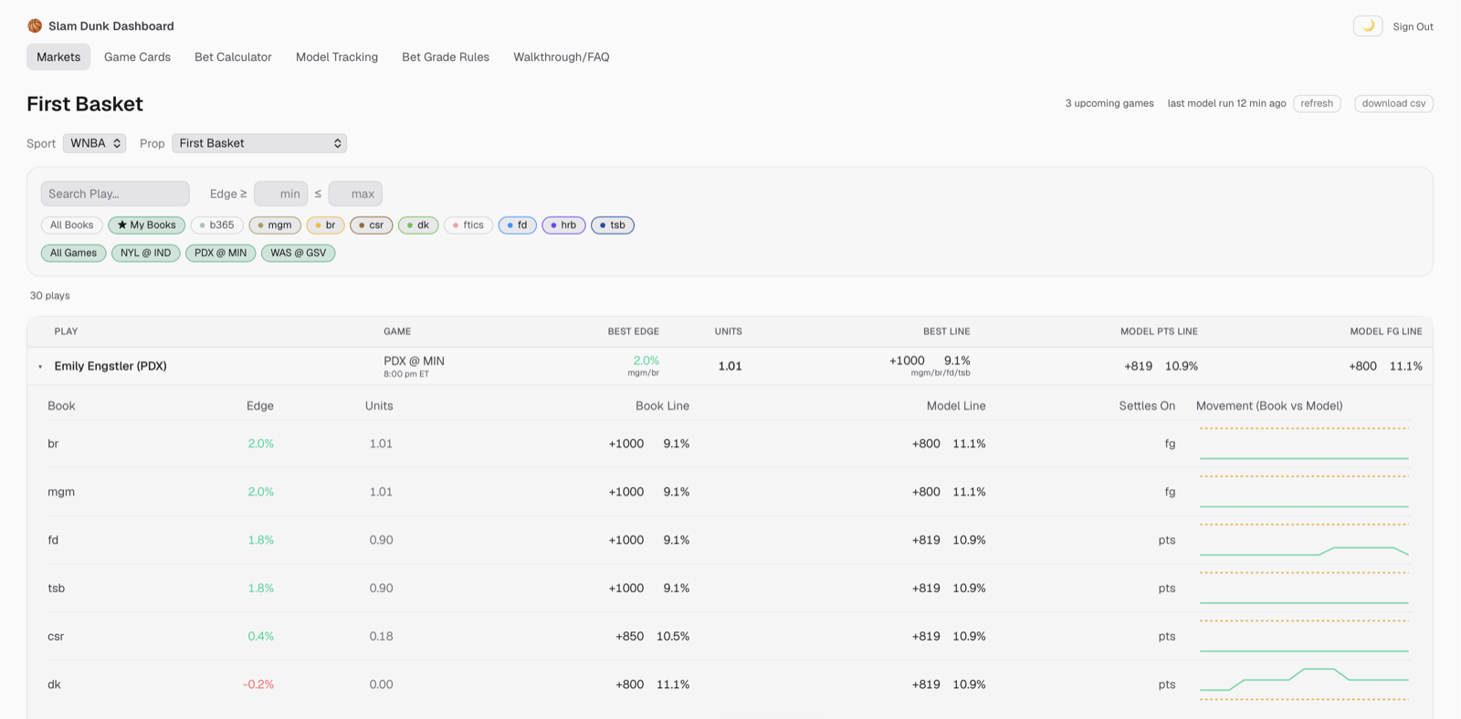Click the br movement sparkline
The height and width of the screenshot is (719, 1461).
point(1304,443)
